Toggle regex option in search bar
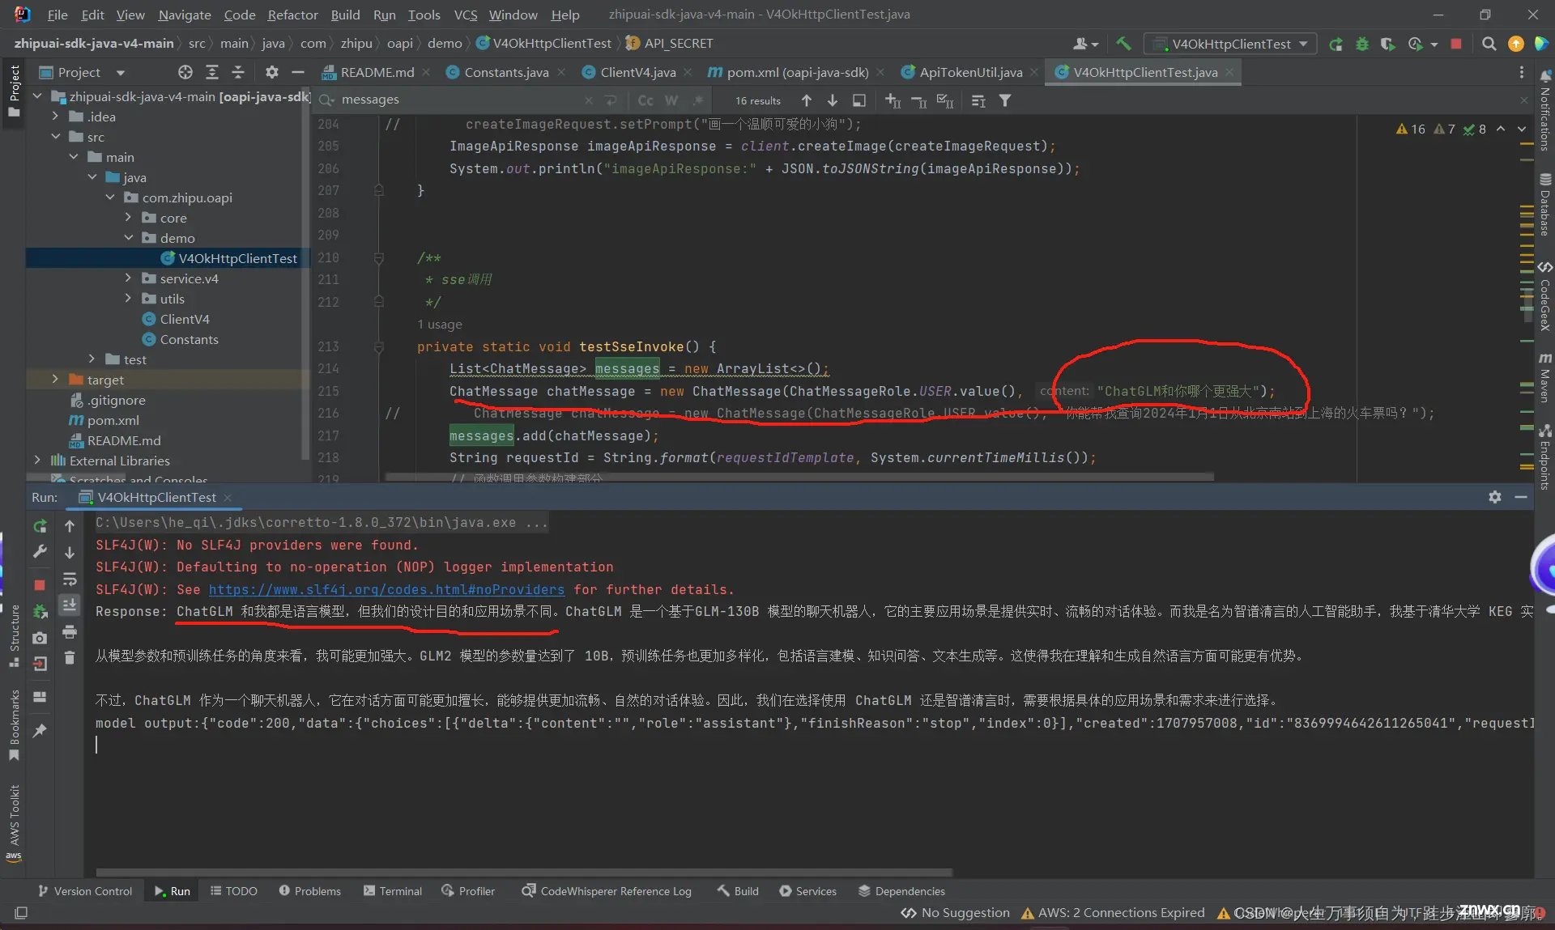Screen dimensions: 1555x930 tap(697, 100)
